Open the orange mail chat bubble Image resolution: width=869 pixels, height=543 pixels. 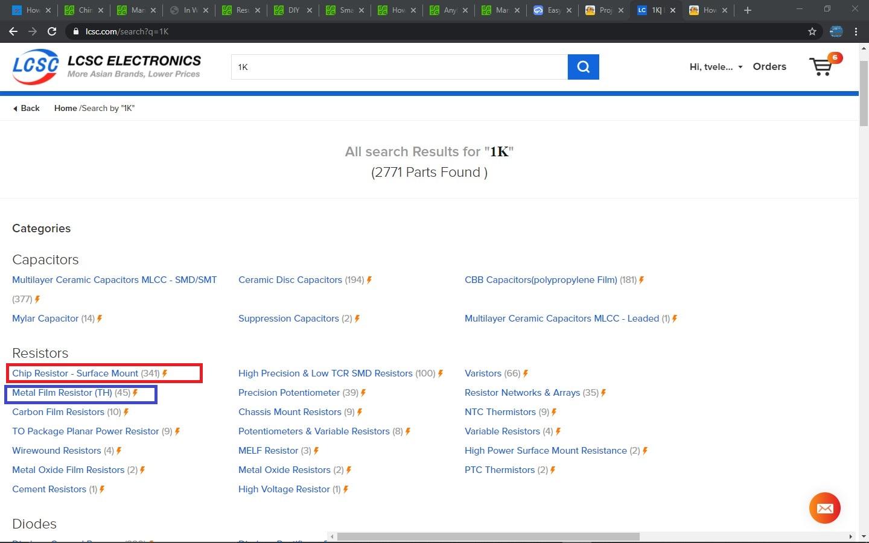[825, 508]
